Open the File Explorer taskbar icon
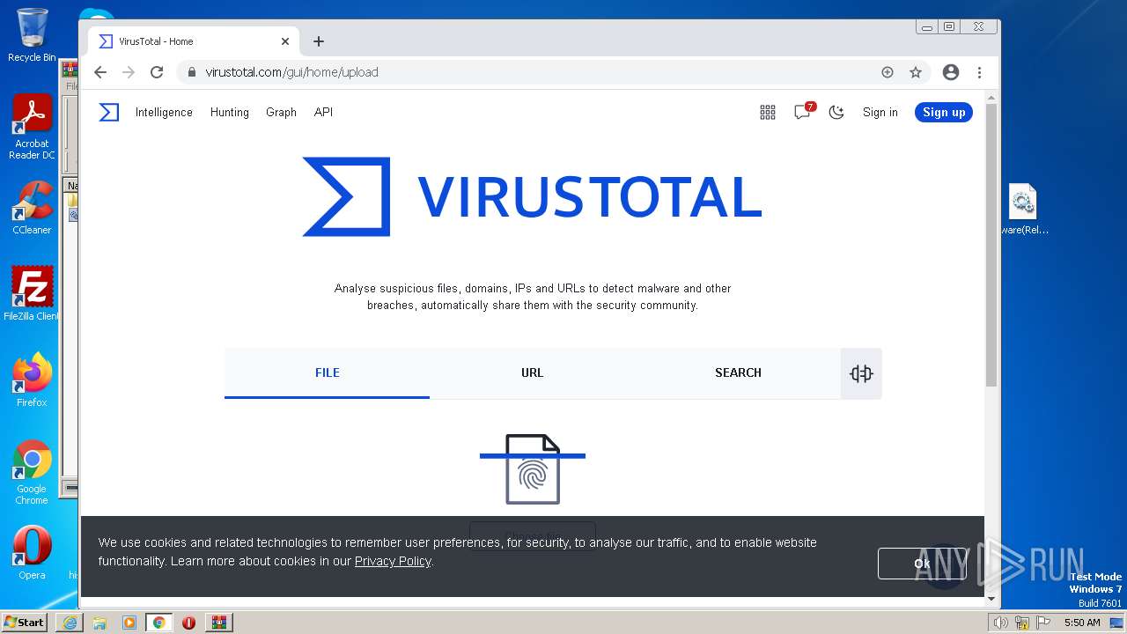The image size is (1127, 634). 99,623
